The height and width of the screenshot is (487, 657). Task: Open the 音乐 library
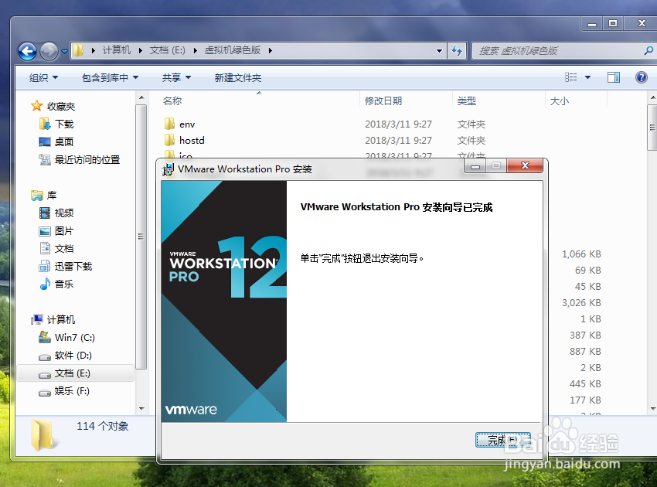(64, 284)
